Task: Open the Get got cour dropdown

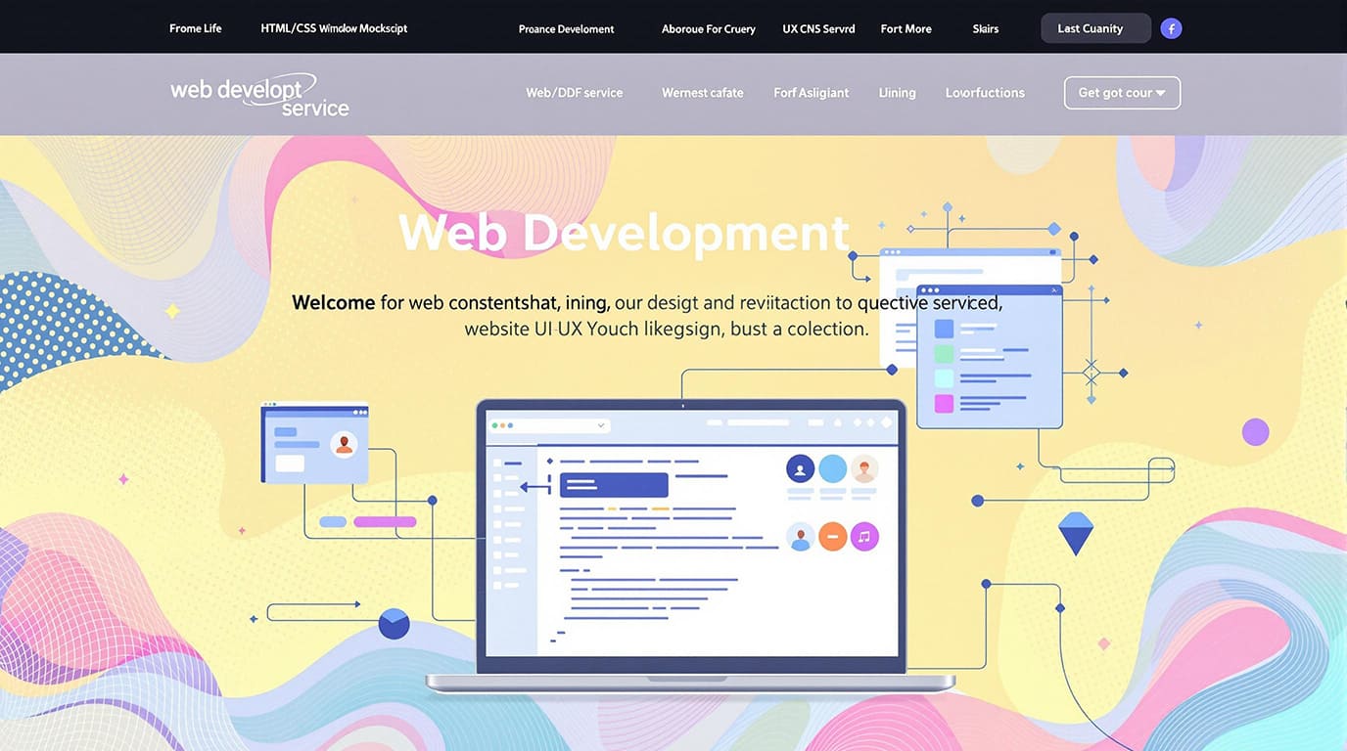Action: [1122, 93]
